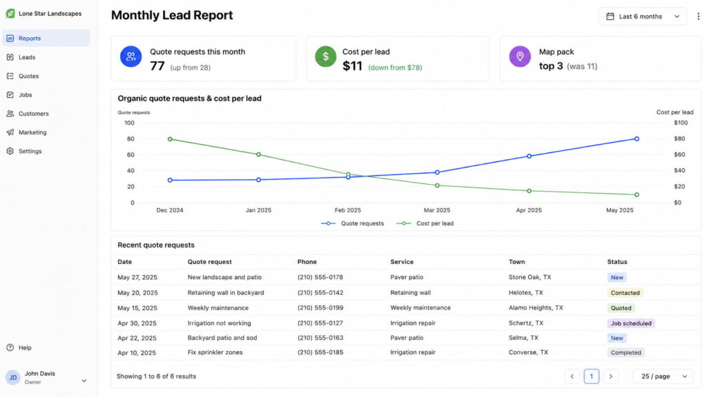Click the May 2025 quote requests data point

(x=637, y=139)
